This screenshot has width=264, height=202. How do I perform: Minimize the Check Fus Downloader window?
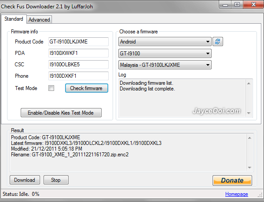coord(225,5)
